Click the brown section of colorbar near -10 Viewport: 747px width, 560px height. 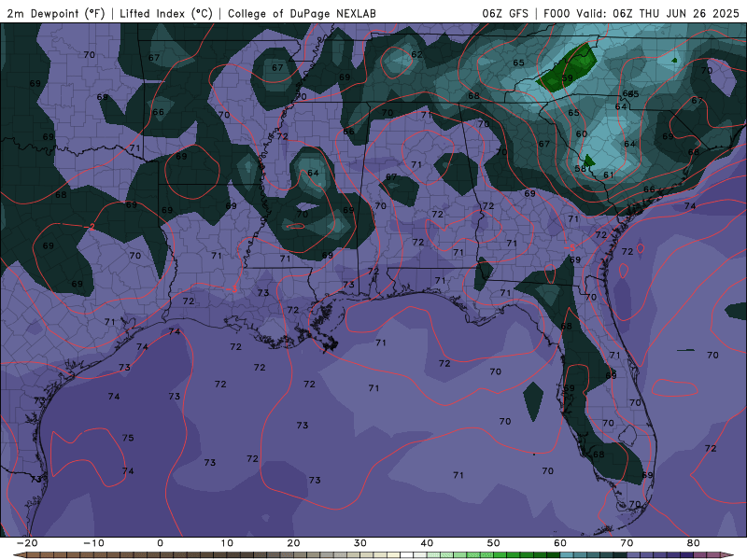[93, 554]
